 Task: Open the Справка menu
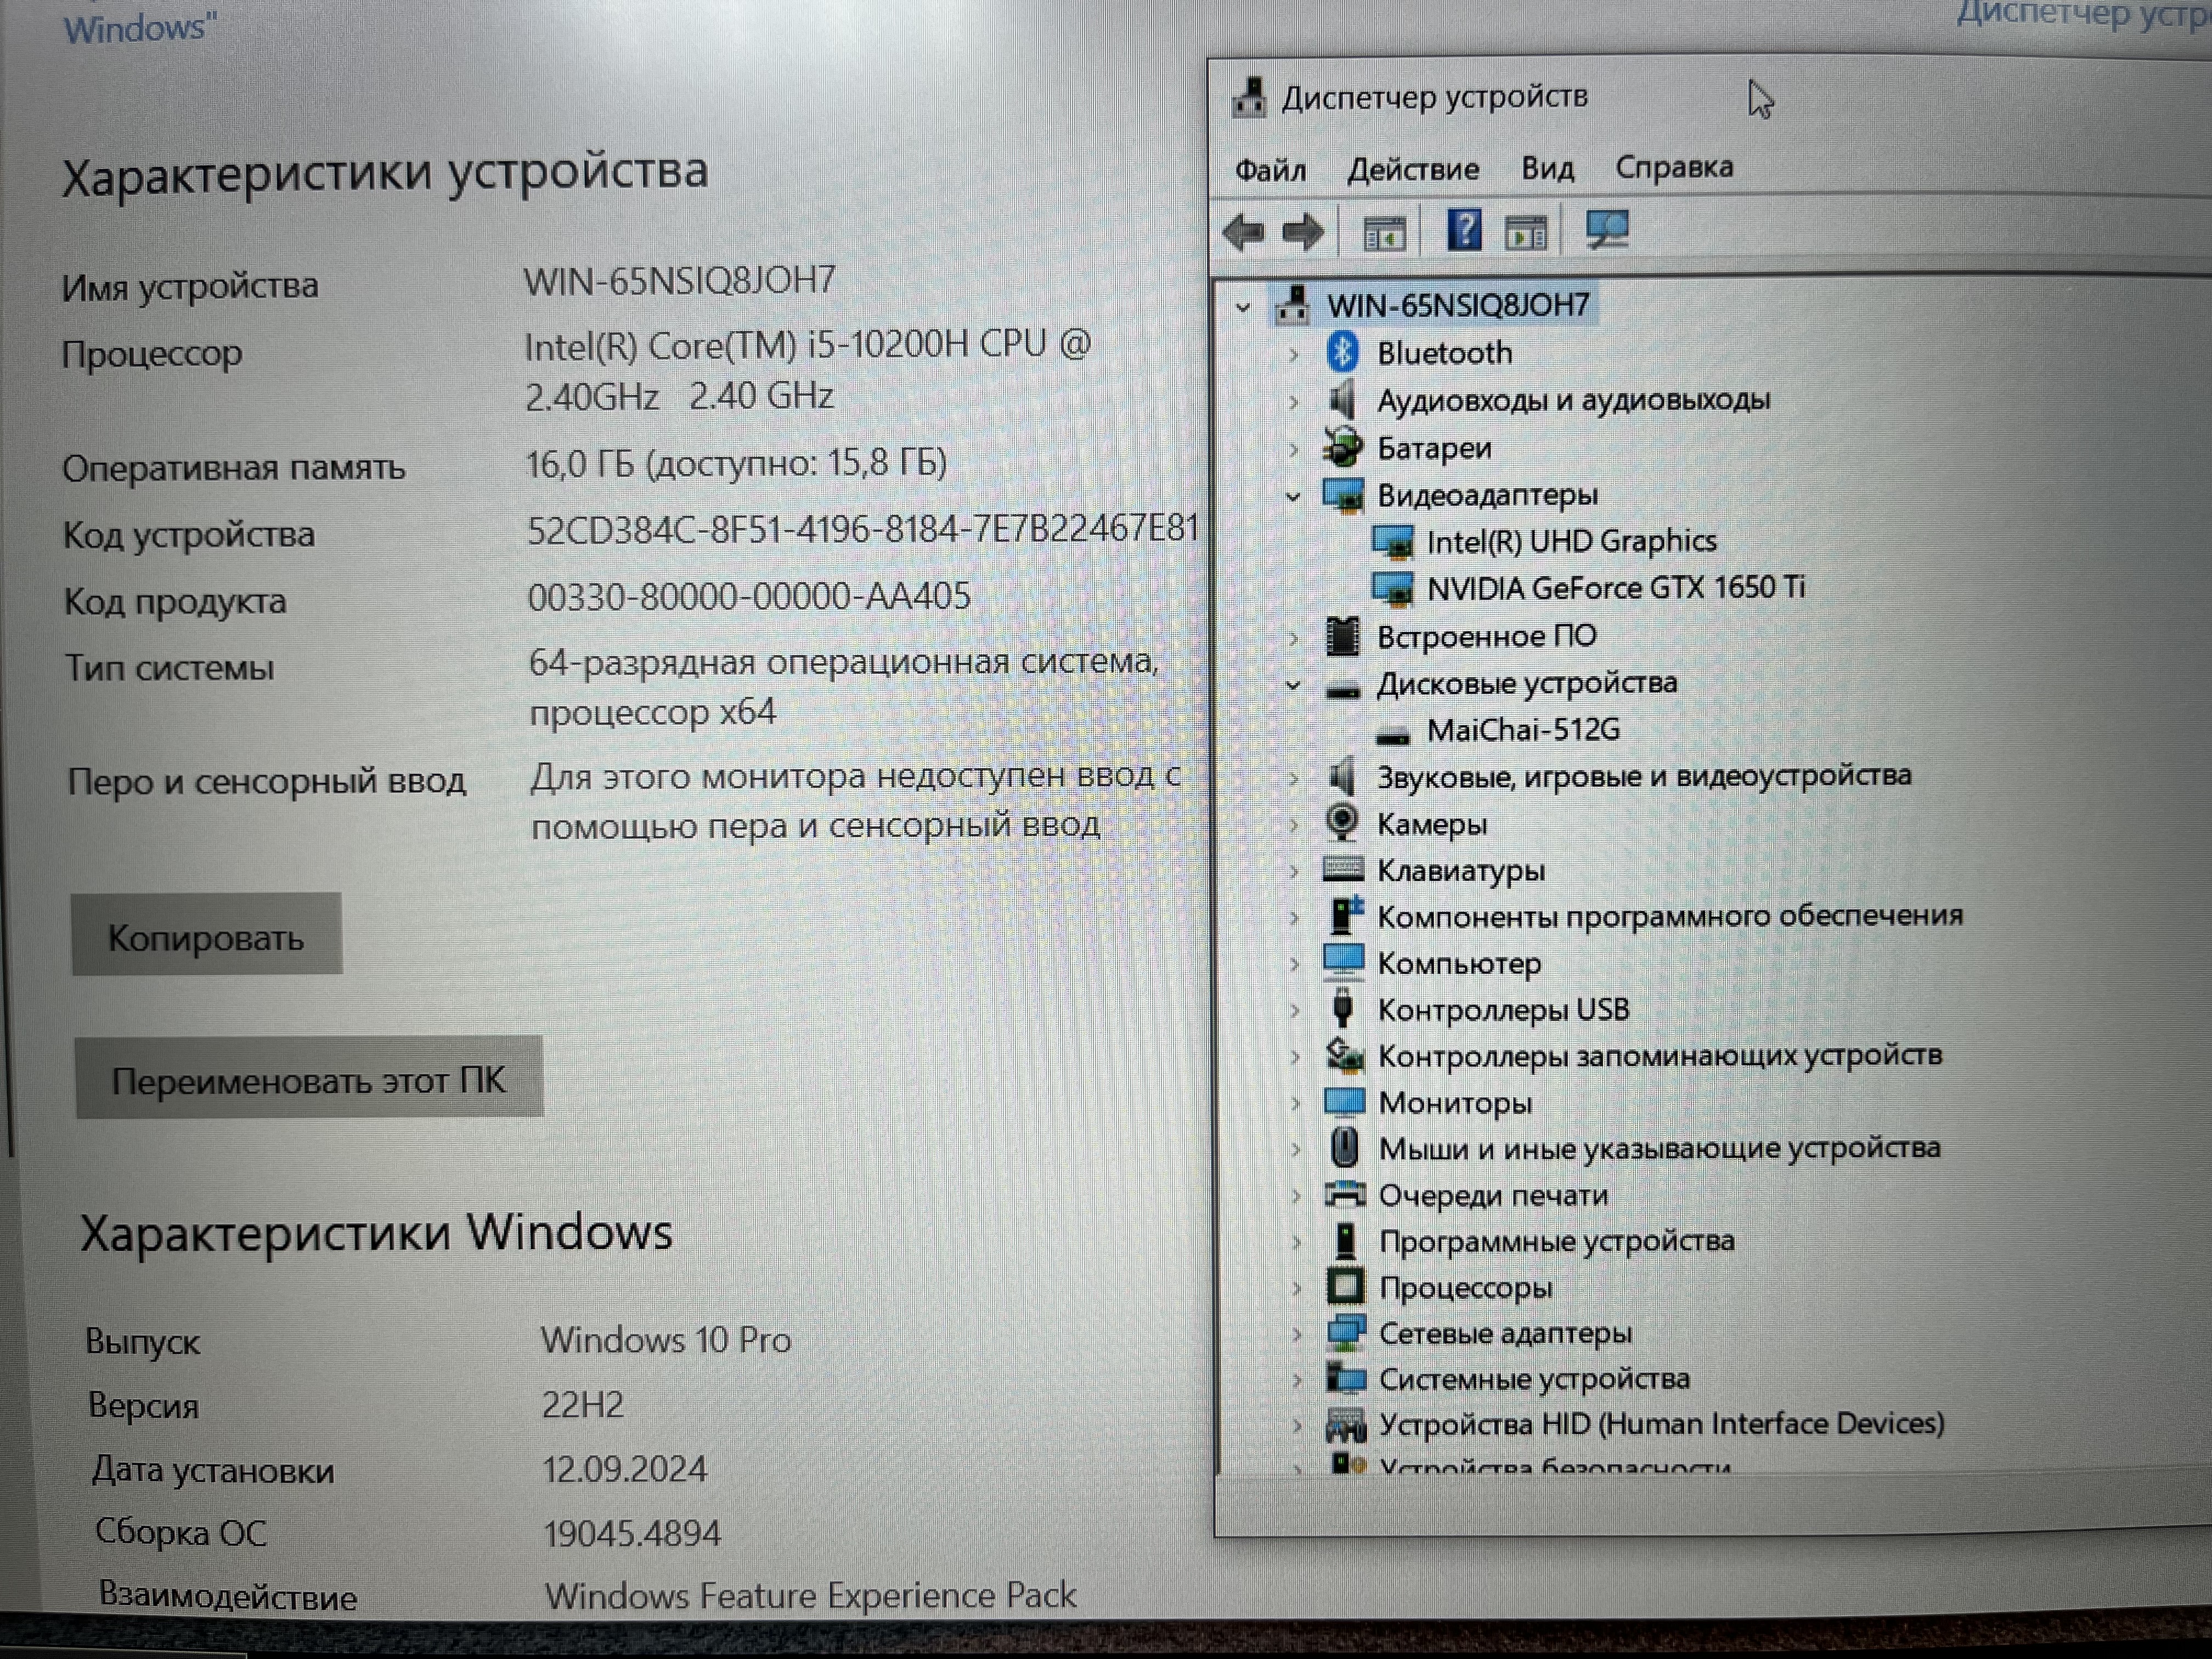(1673, 167)
